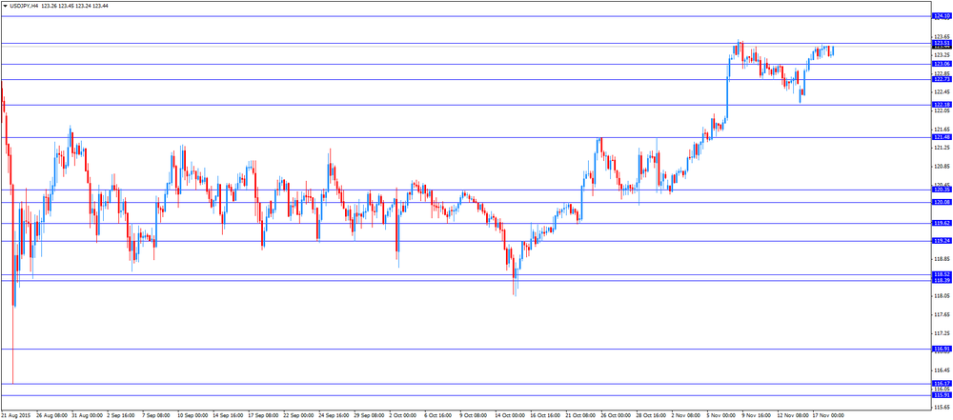This screenshot has height=420, width=953.
Task: Click the 123.25 price scale value
Action: [x=941, y=54]
